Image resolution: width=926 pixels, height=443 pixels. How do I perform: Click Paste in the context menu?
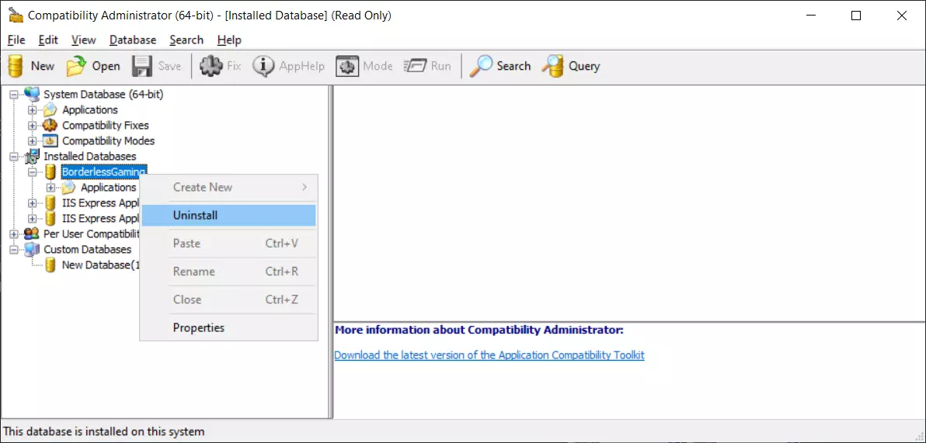pos(228,243)
